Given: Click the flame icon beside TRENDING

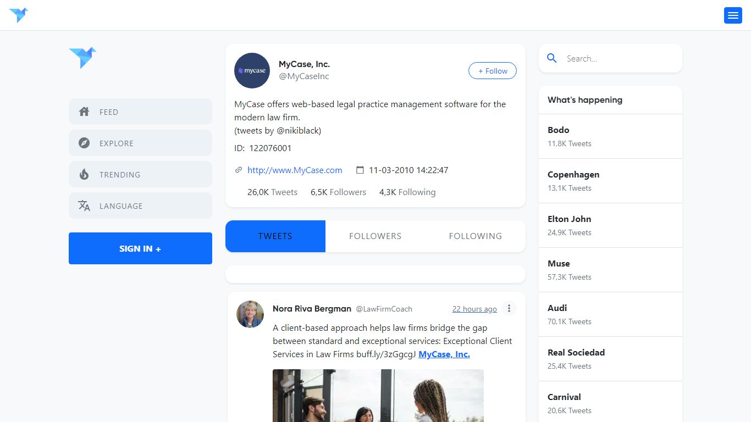Looking at the screenshot, I should [x=84, y=174].
